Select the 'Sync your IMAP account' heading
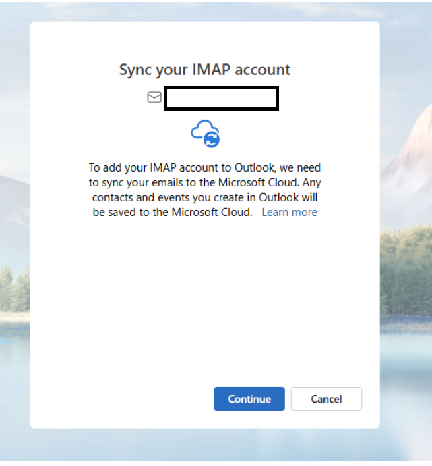Viewport: 432px width, 466px height. click(x=205, y=70)
